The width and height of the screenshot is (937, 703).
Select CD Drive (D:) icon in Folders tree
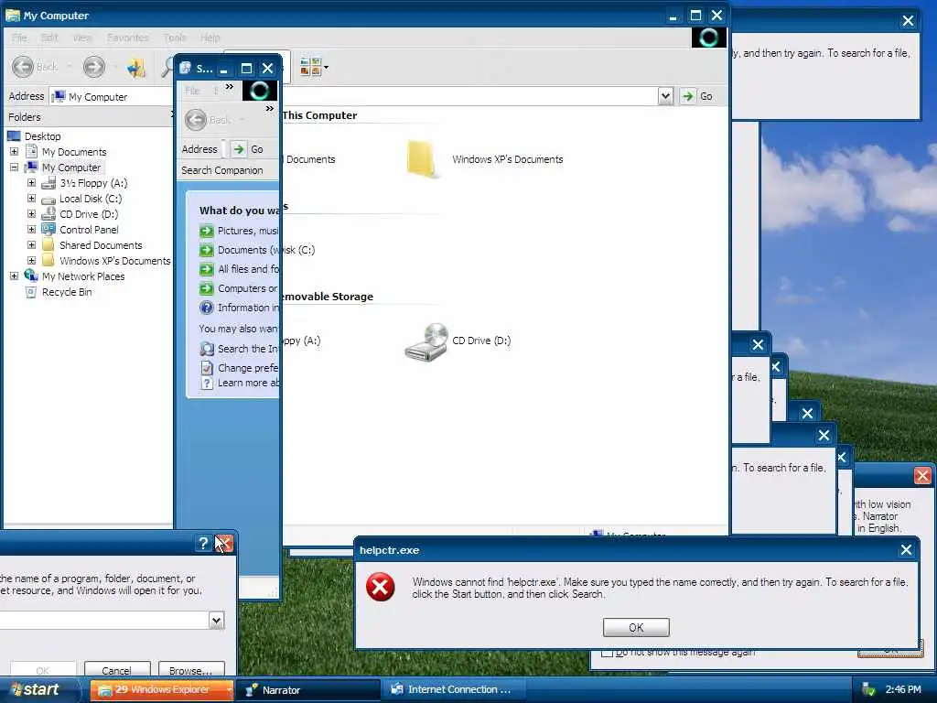coord(48,214)
